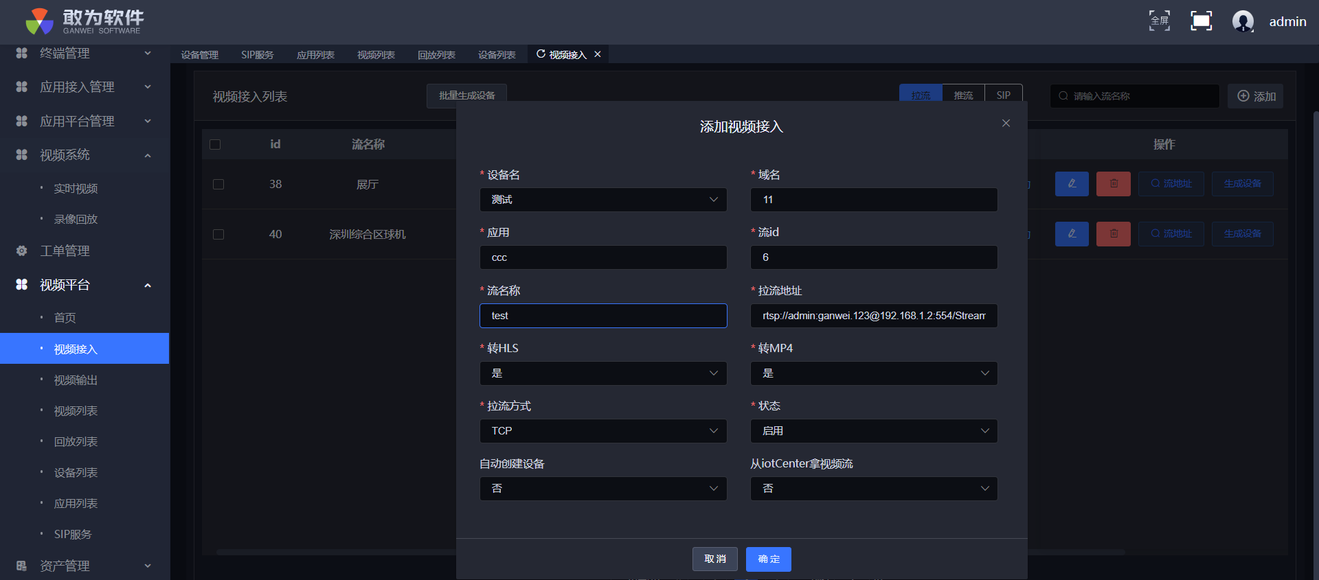This screenshot has height=580, width=1319.
Task: Click the screen expand icon beside admin avatar
Action: [1201, 21]
